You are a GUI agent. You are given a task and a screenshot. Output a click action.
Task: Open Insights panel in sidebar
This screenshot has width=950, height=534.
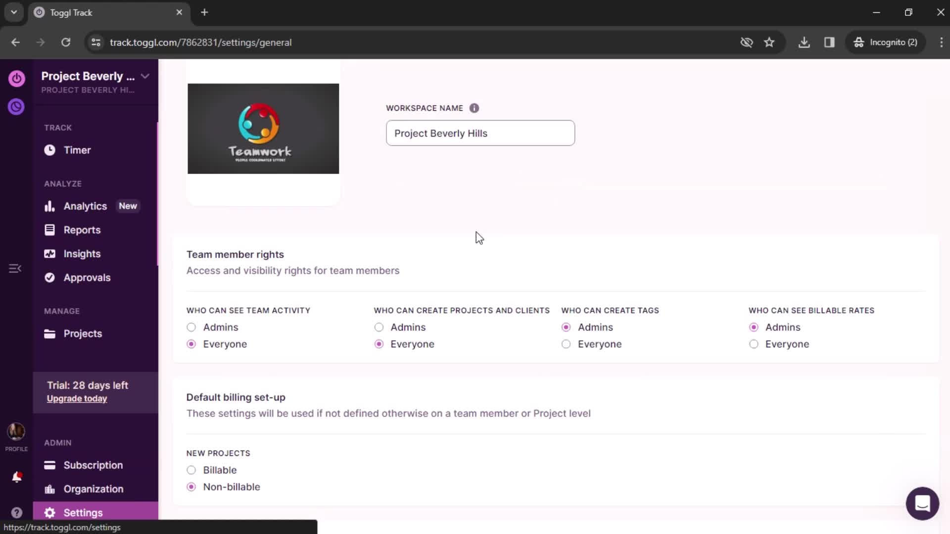click(82, 254)
